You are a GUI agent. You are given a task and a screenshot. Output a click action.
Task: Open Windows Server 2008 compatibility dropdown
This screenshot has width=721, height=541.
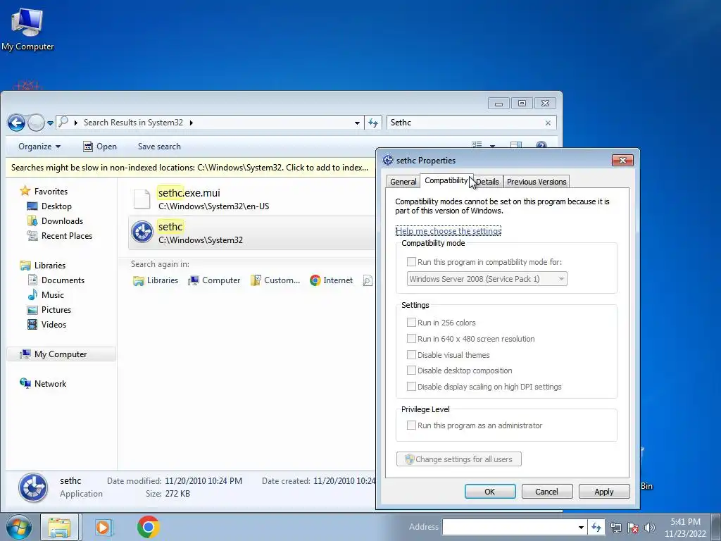click(x=487, y=279)
